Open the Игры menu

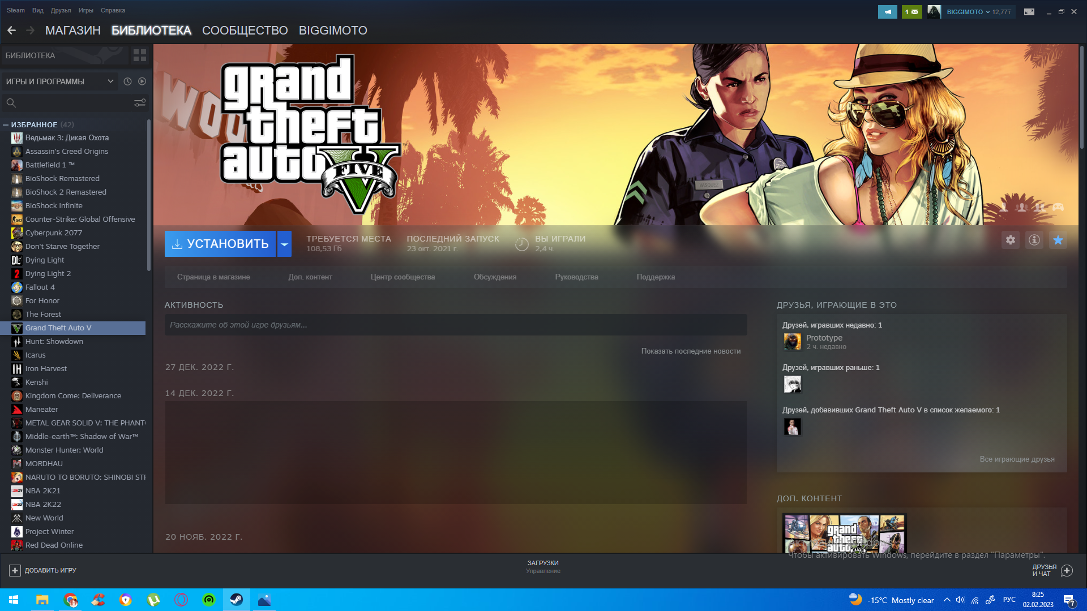click(86, 10)
